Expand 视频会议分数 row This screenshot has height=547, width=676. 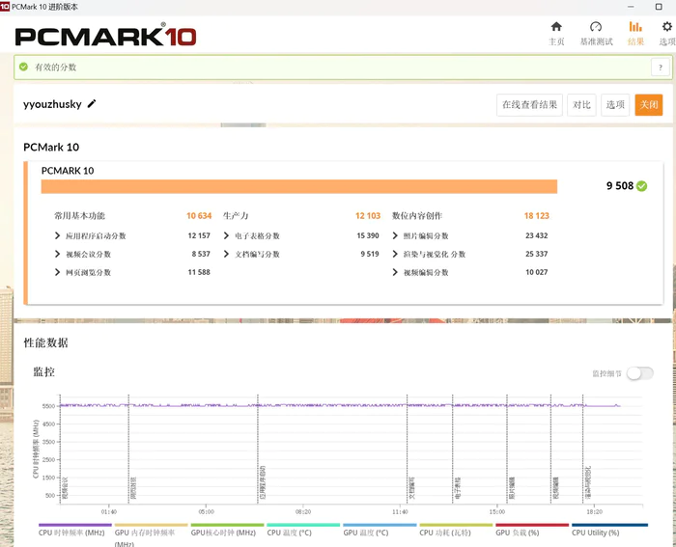click(57, 254)
